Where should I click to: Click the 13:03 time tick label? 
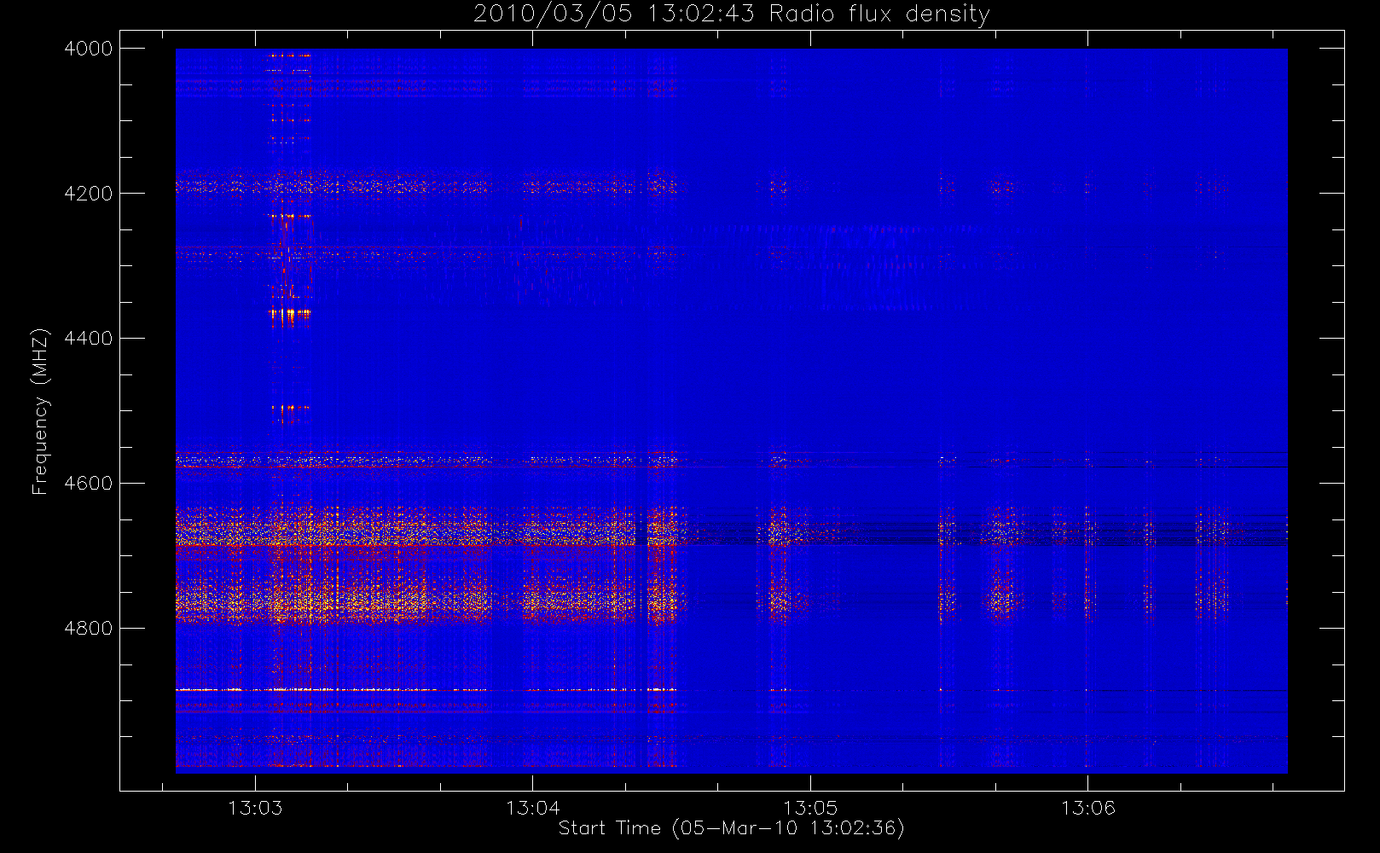pyautogui.click(x=255, y=808)
